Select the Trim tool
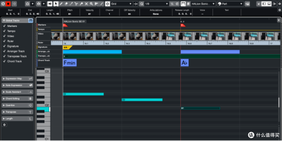 coord(71,4)
